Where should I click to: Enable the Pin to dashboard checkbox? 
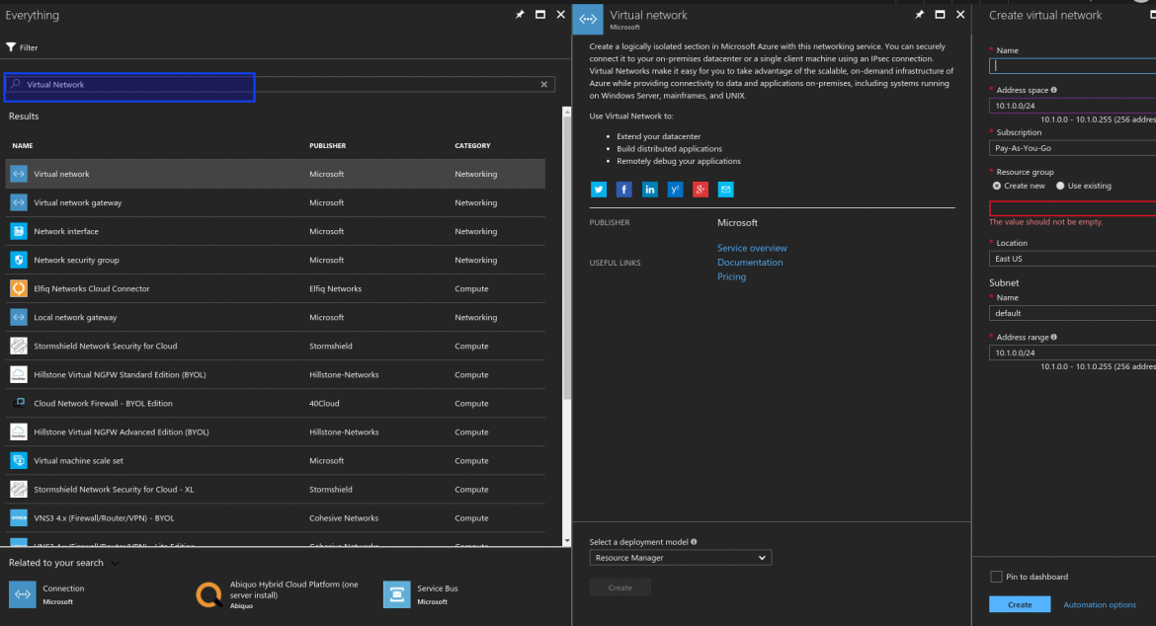tap(997, 577)
